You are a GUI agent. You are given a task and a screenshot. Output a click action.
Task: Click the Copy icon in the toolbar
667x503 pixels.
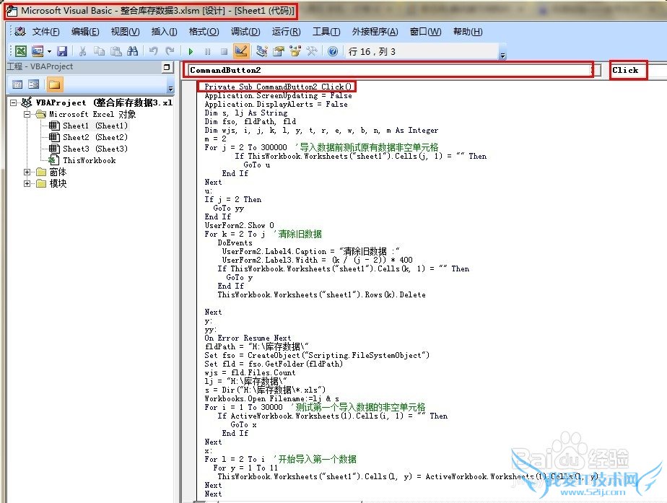pyautogui.click(x=99, y=51)
